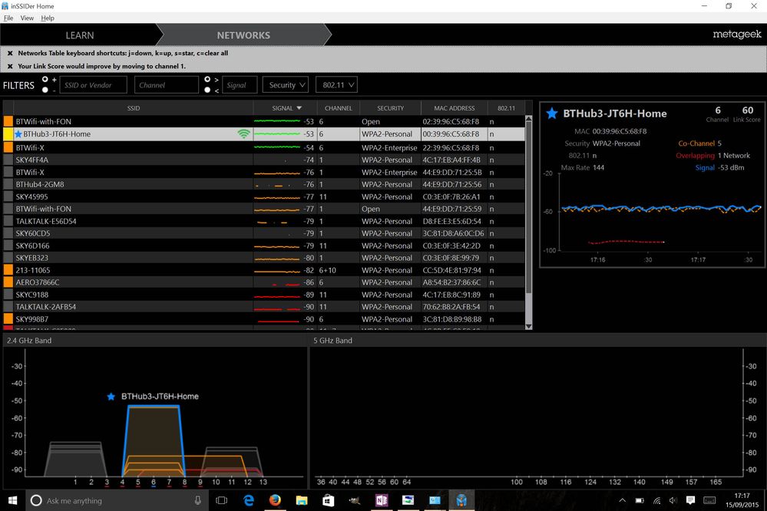Open the Security filter dropdown
This screenshot has width=767, height=511.
point(286,85)
